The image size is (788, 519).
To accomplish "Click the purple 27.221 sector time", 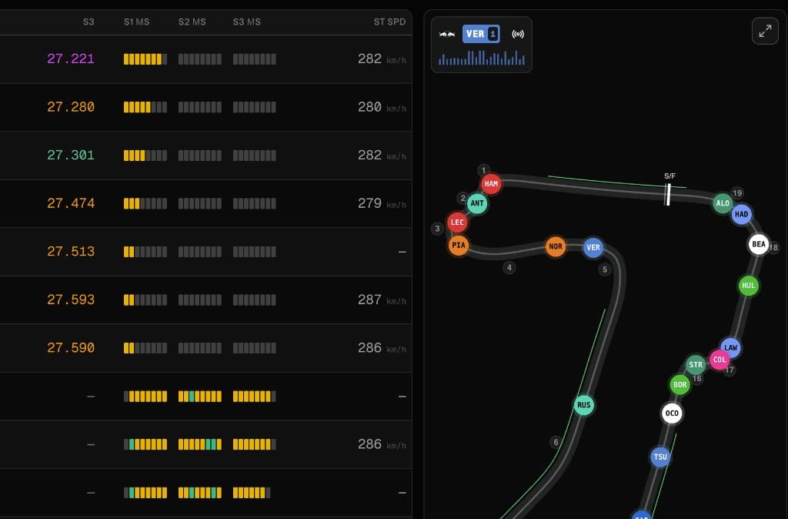I will 71,59.
